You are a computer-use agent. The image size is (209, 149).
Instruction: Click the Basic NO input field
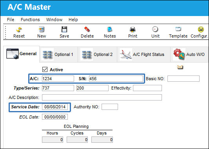(x=184, y=79)
